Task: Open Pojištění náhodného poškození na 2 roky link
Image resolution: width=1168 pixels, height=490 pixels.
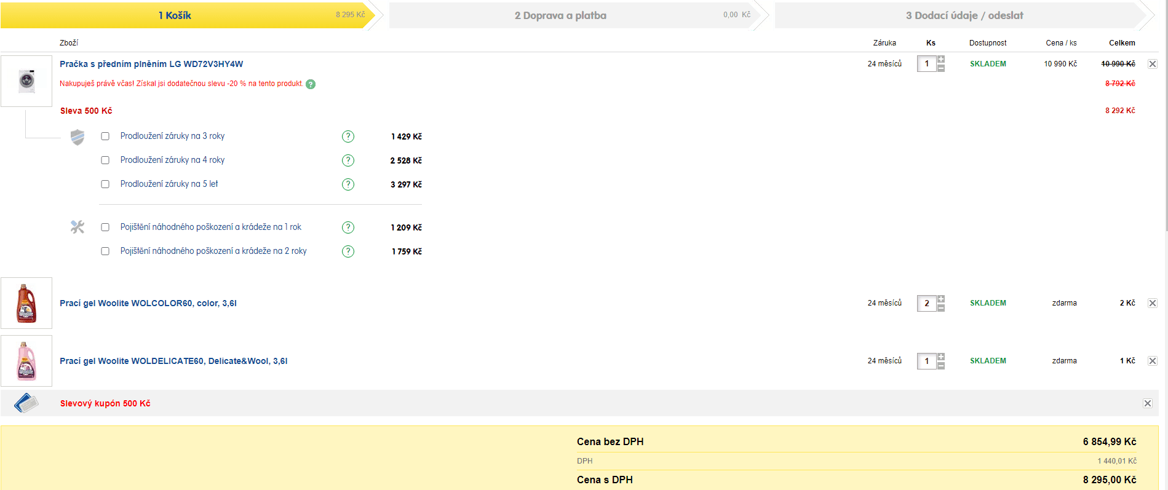Action: (x=213, y=251)
